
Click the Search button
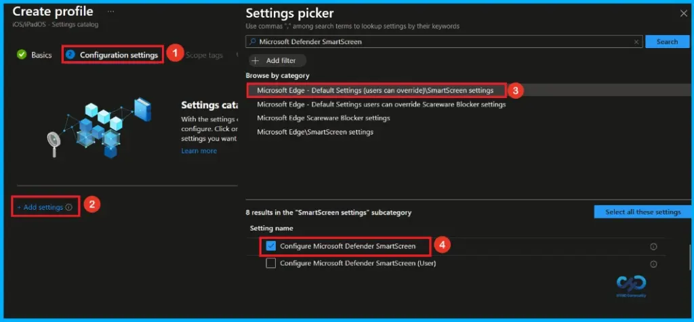click(667, 41)
